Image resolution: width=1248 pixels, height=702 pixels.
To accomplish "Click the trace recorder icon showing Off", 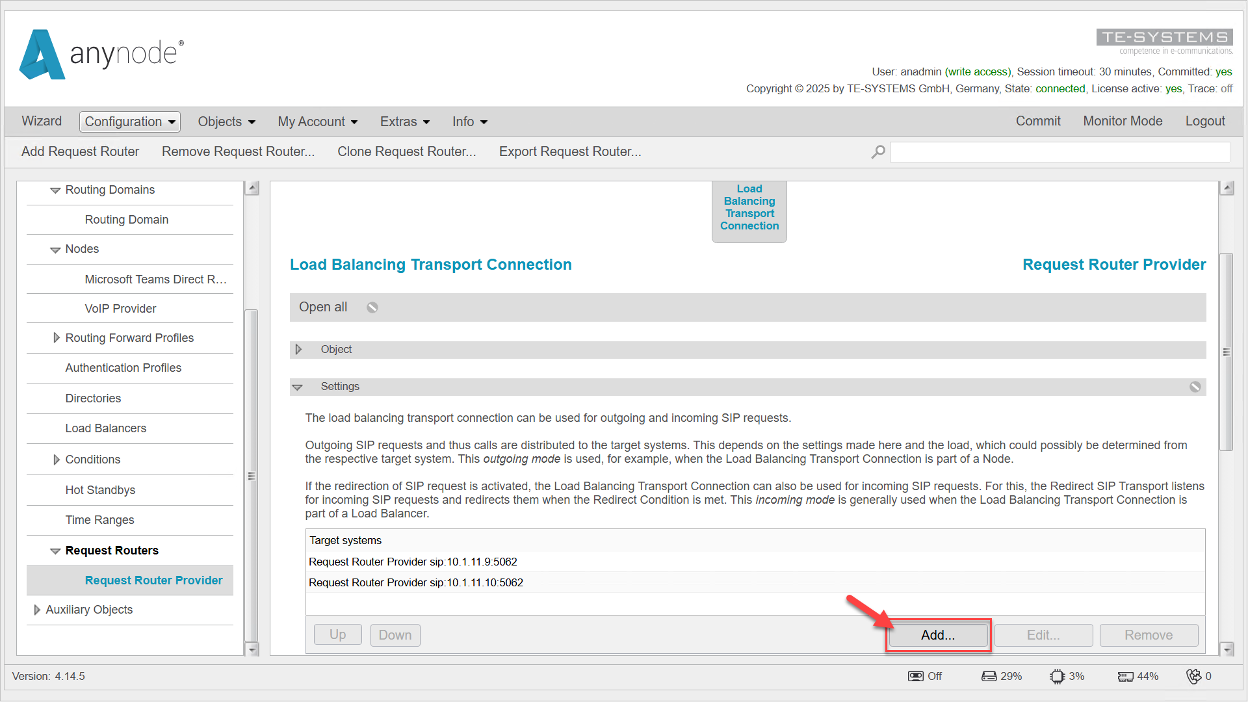I will [915, 676].
